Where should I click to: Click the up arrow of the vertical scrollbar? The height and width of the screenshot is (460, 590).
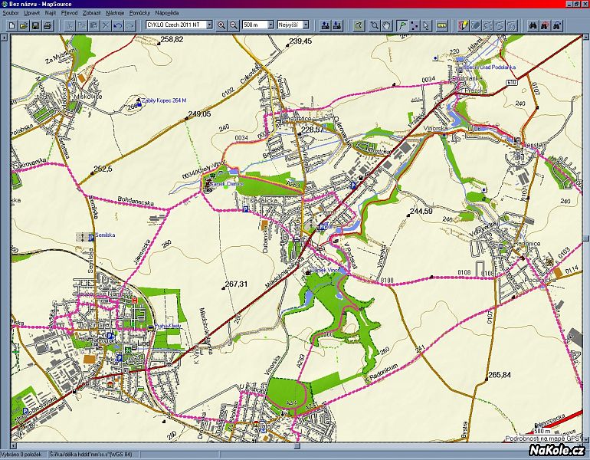[x=586, y=38]
